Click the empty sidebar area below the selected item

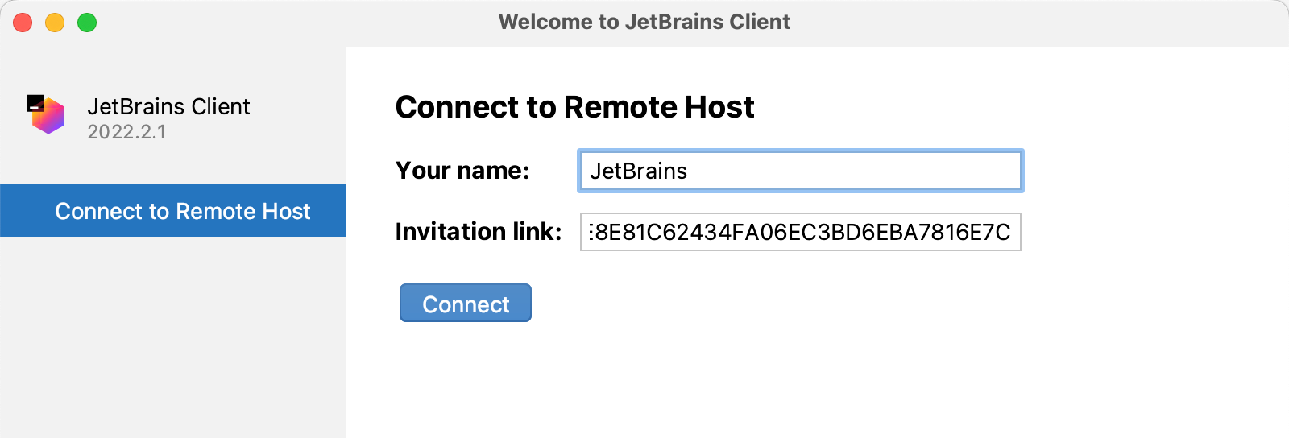point(173,338)
